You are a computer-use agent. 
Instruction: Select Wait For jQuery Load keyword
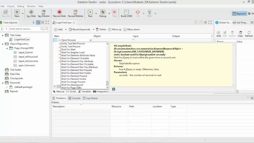click(72, 85)
